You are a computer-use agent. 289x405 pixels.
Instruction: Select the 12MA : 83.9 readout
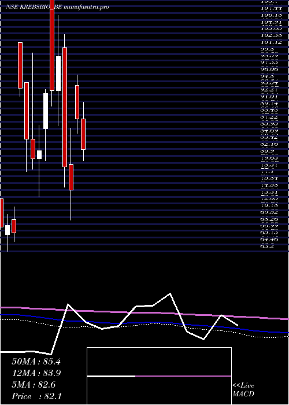[36, 373]
